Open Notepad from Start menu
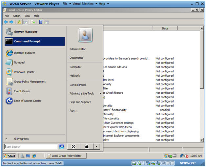The image size is (206, 167). pos(35,63)
